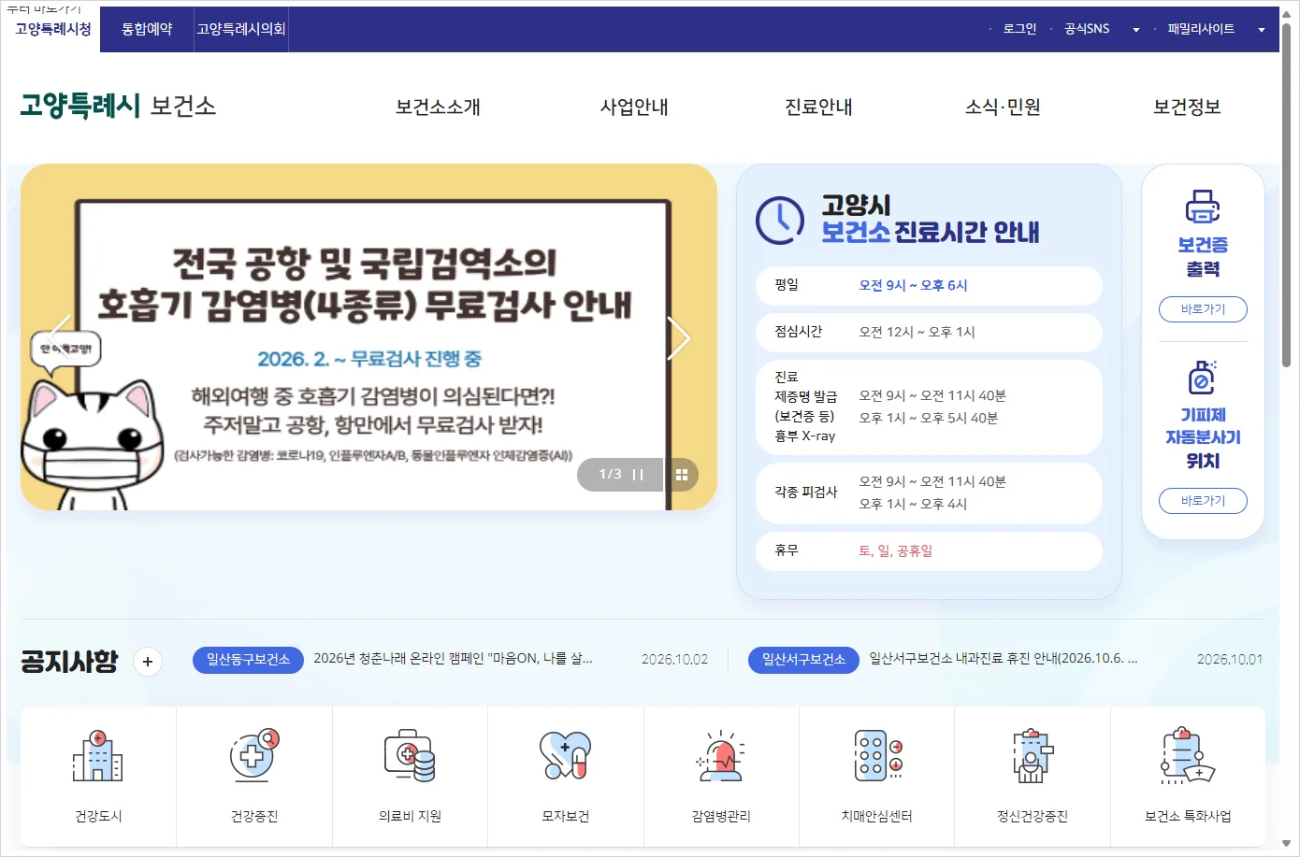
Task: Pause the banner slideshow
Action: tap(638, 475)
